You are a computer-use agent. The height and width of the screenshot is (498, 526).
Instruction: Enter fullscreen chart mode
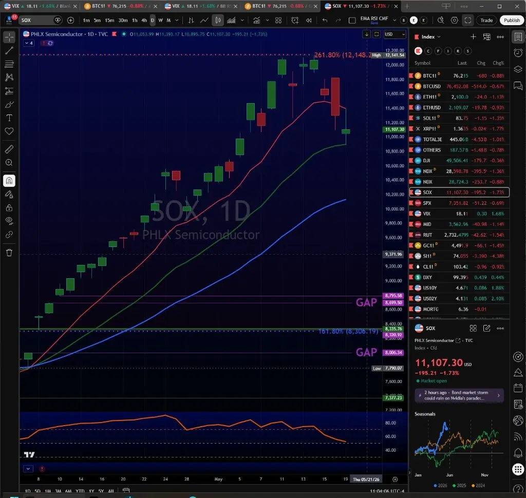click(x=467, y=21)
